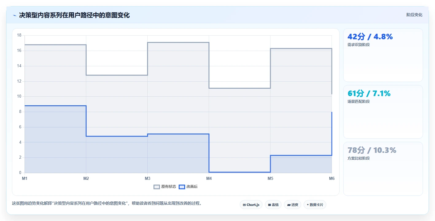Click the lightning icon beside the chart title

(x=14, y=15)
